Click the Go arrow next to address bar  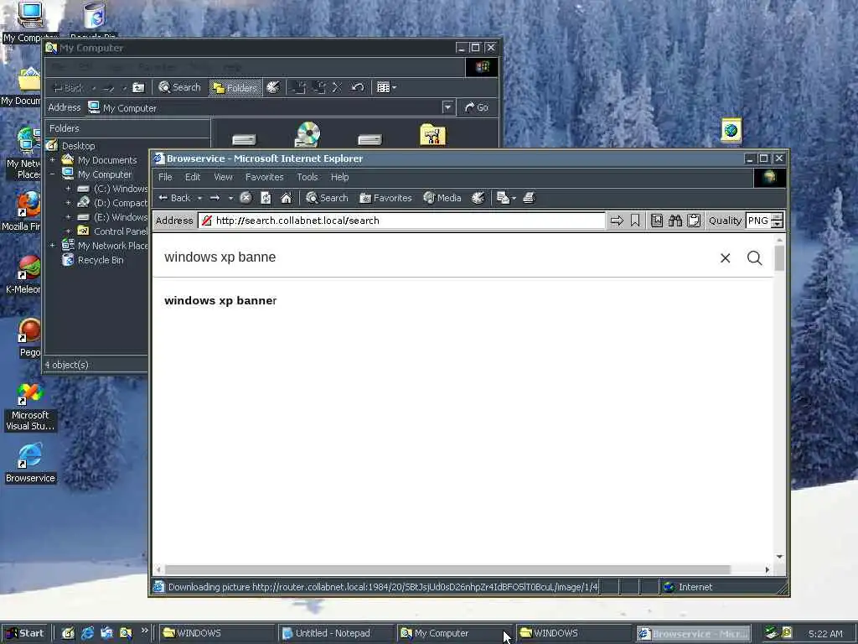[x=617, y=221]
